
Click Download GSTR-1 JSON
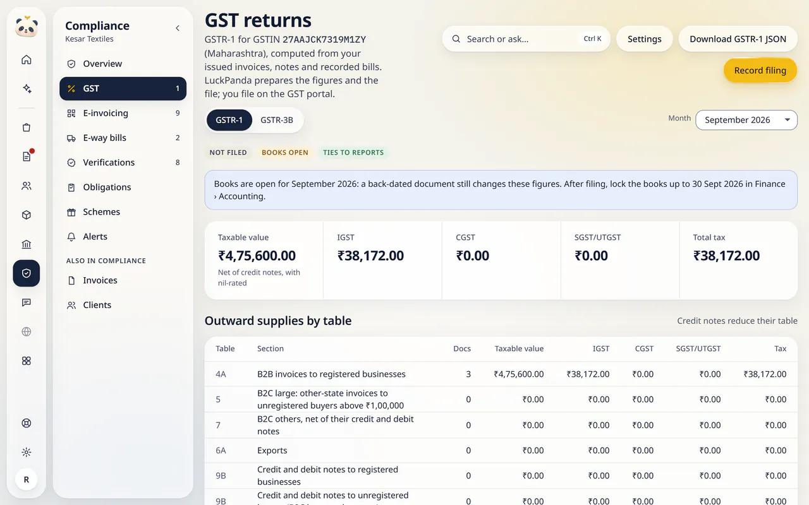point(738,39)
